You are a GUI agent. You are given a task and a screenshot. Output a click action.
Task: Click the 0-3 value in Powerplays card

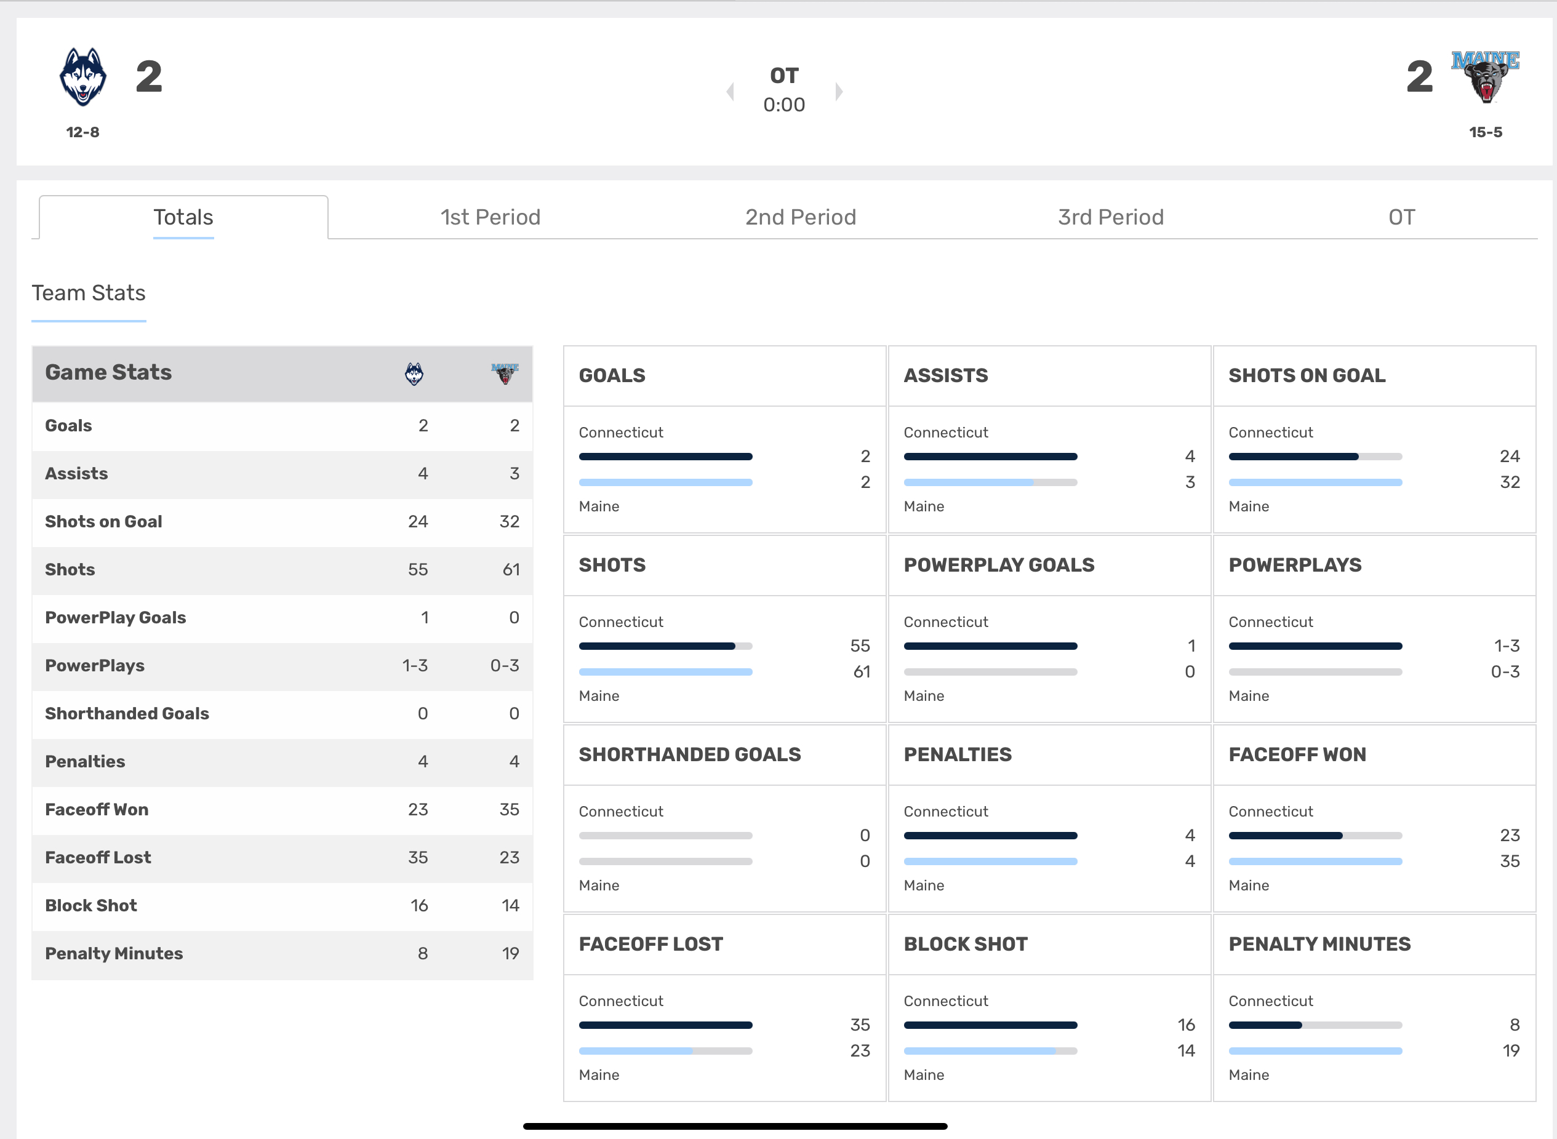click(x=1505, y=671)
